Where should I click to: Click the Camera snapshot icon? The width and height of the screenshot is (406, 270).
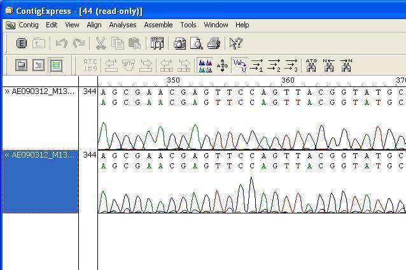[x=179, y=43]
